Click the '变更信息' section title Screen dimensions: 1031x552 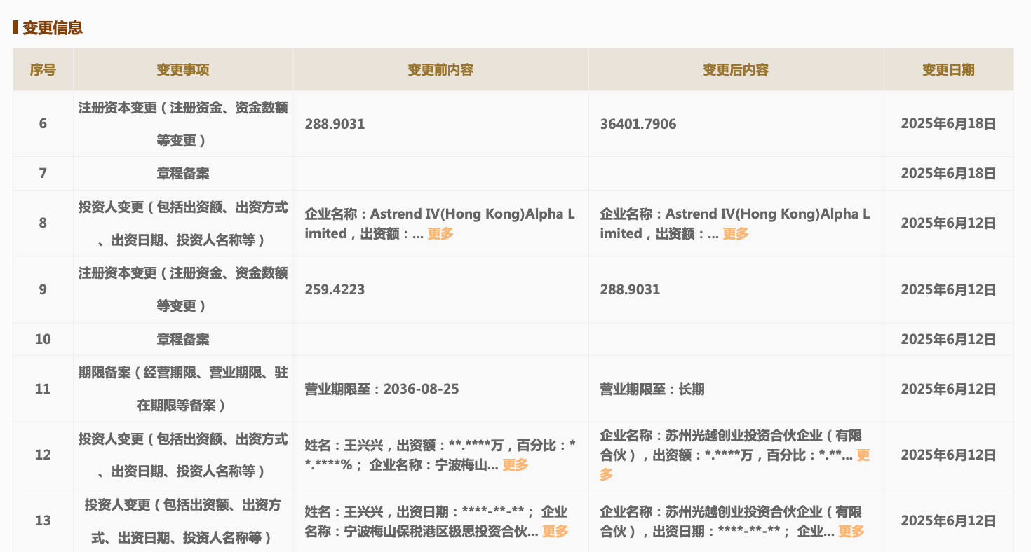(53, 28)
